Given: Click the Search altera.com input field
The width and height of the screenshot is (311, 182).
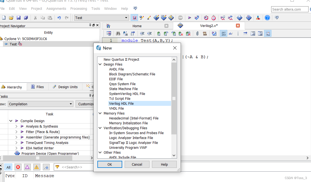Looking at the screenshot, I should coord(289,9).
